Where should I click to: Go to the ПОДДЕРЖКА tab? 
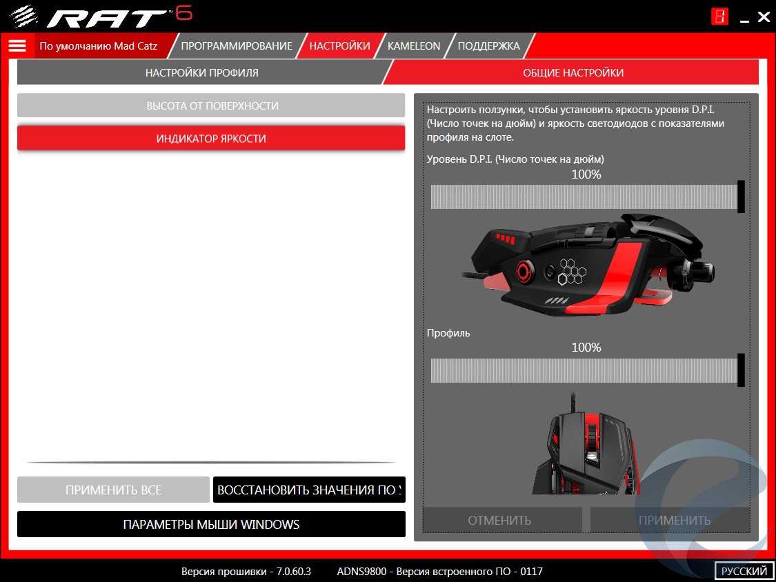488,46
